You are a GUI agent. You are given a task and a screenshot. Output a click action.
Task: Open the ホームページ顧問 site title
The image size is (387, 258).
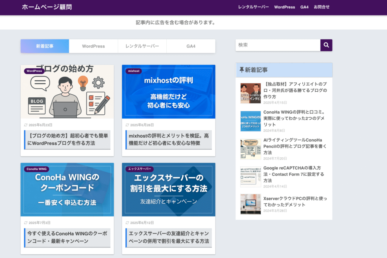47,7
